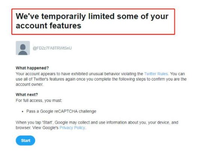Click the 'Pass a Google reCAPTCHA challenge' item
197x153 pixels.
[61, 111]
